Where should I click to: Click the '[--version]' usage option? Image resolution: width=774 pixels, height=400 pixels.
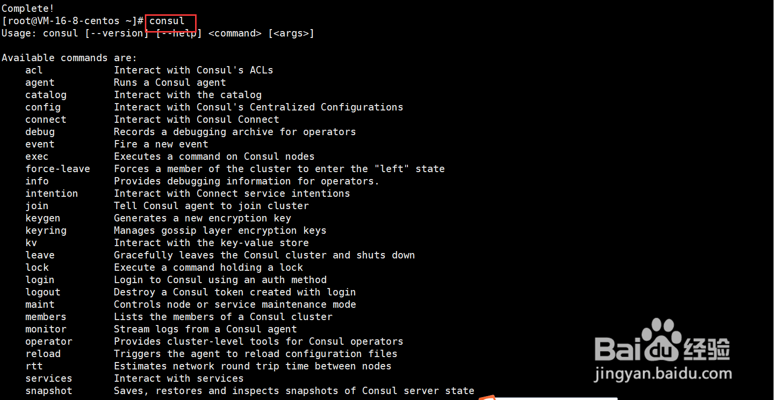pyautogui.click(x=117, y=33)
